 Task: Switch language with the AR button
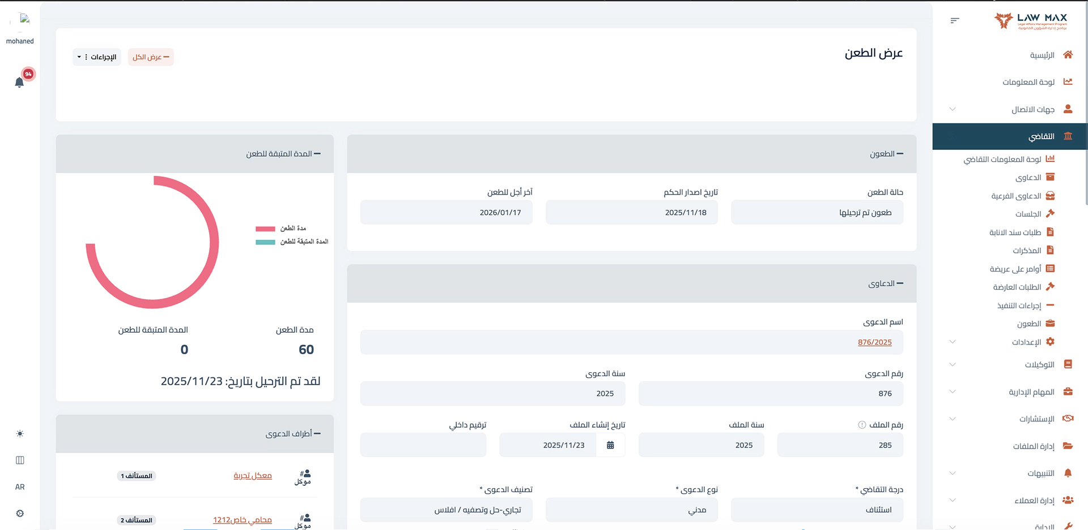tap(20, 487)
